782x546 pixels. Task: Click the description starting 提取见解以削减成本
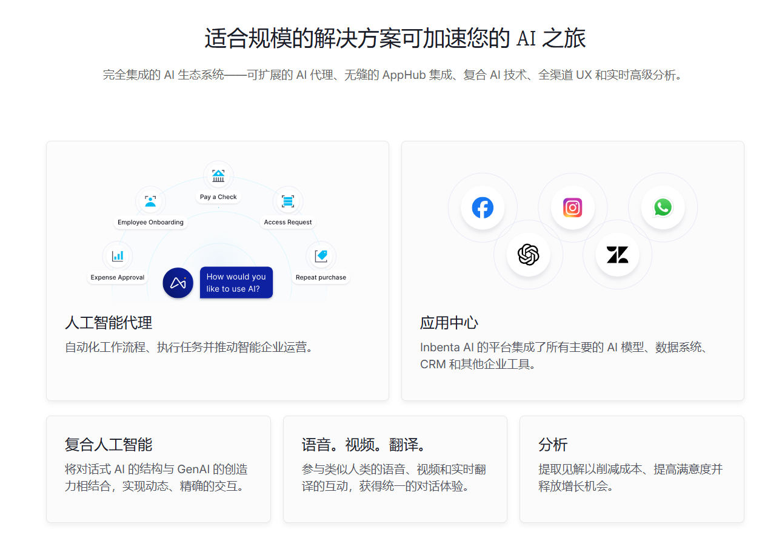point(630,477)
